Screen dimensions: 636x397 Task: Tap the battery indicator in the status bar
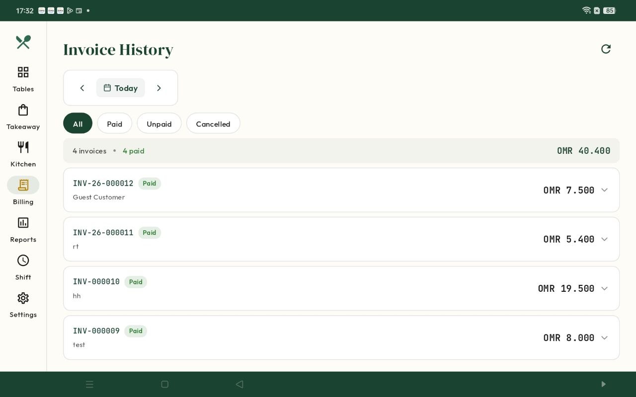click(609, 10)
